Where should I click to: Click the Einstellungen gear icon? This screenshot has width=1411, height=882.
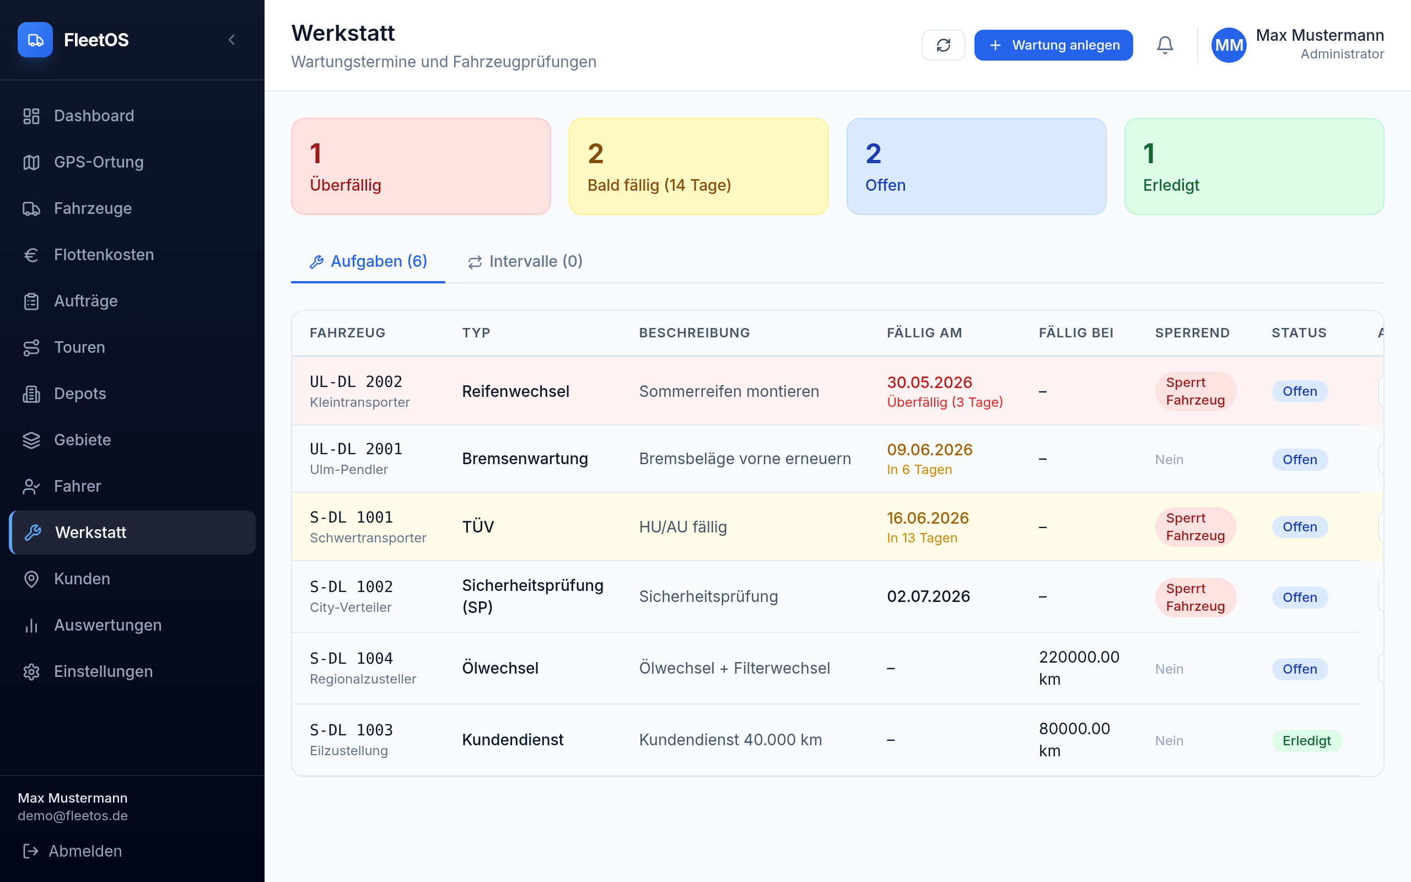[31, 671]
